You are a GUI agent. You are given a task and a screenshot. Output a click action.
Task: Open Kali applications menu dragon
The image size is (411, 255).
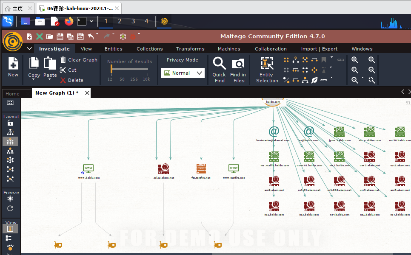[8, 21]
